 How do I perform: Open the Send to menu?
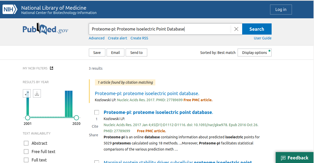pyautogui.click(x=136, y=53)
